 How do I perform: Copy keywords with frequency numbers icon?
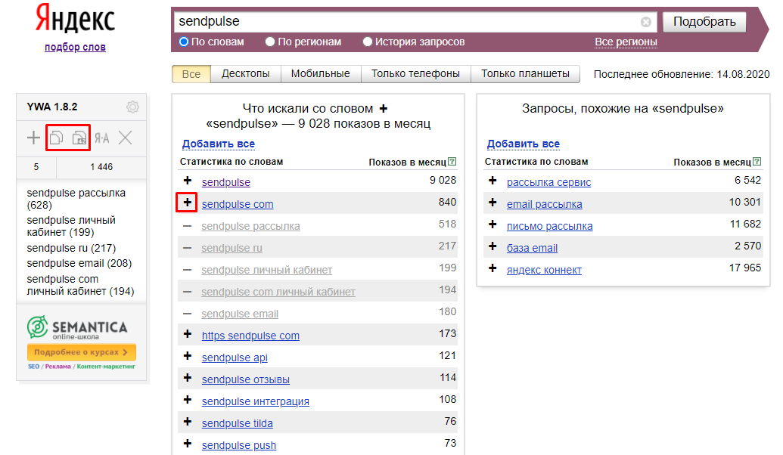pos(79,138)
